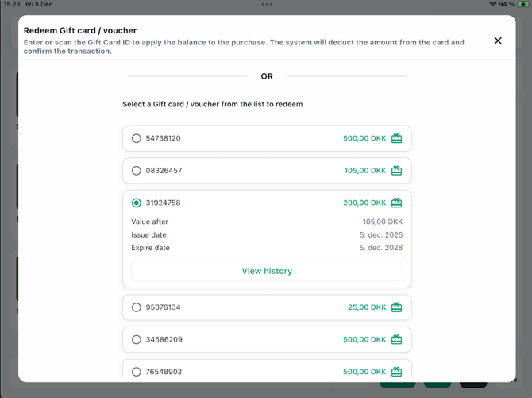Pick radio button for voucher 76548902
The height and width of the screenshot is (398, 532).
click(x=137, y=372)
